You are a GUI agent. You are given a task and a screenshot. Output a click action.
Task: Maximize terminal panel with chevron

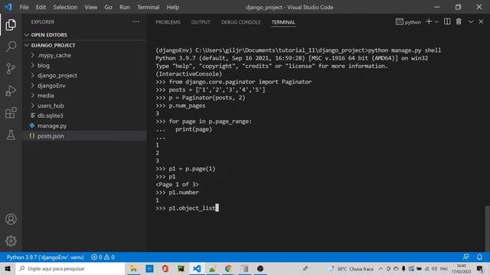(x=471, y=21)
